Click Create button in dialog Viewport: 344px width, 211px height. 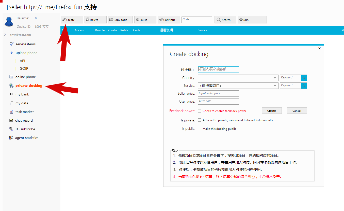(x=272, y=110)
